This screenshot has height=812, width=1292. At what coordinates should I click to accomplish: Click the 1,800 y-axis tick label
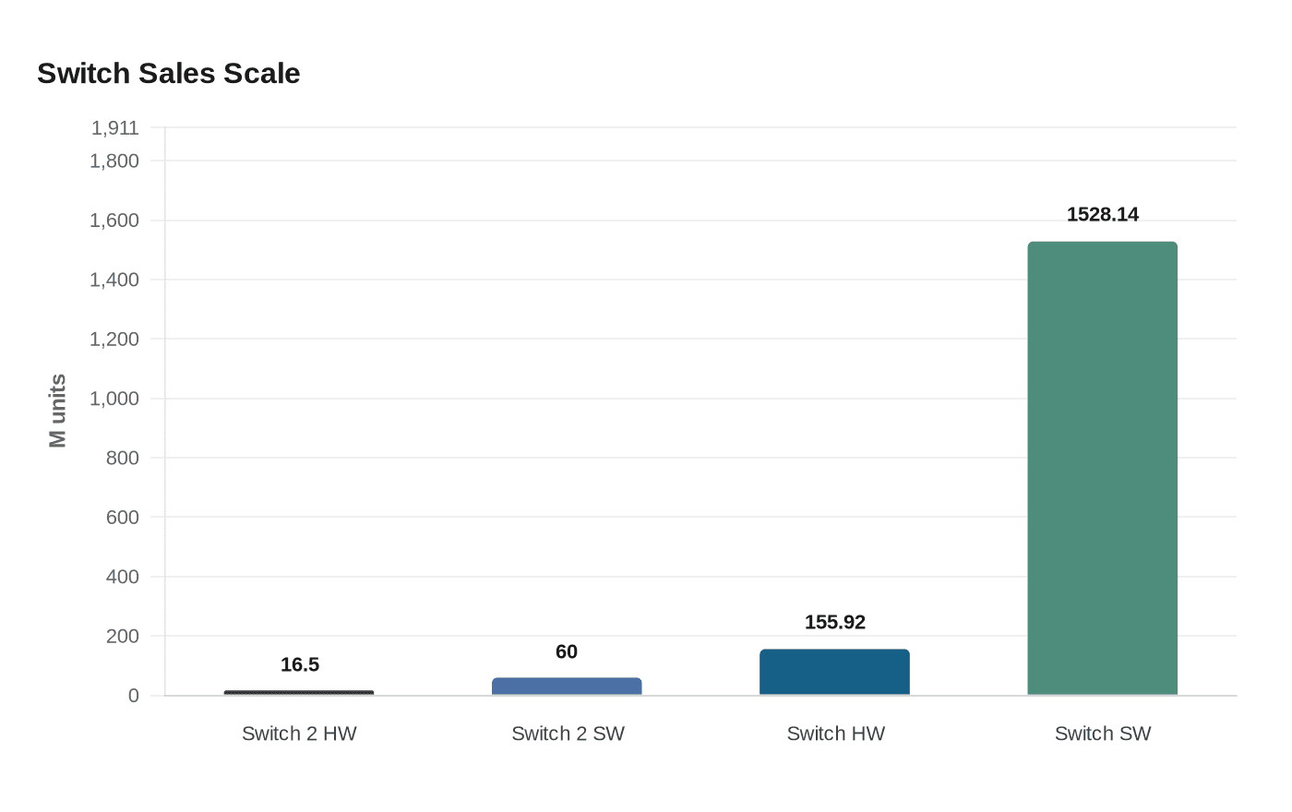coord(114,161)
